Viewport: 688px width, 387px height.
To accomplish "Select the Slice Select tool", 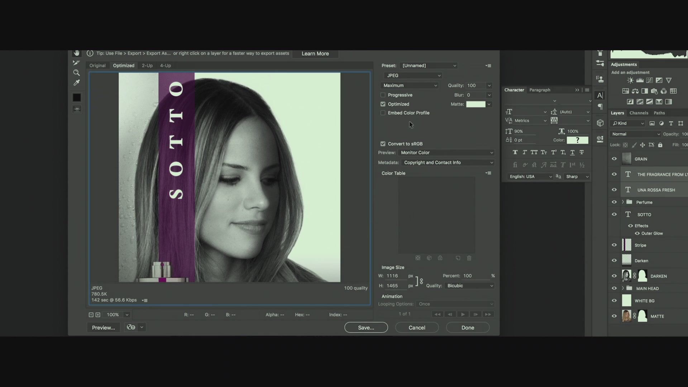I will click(76, 63).
